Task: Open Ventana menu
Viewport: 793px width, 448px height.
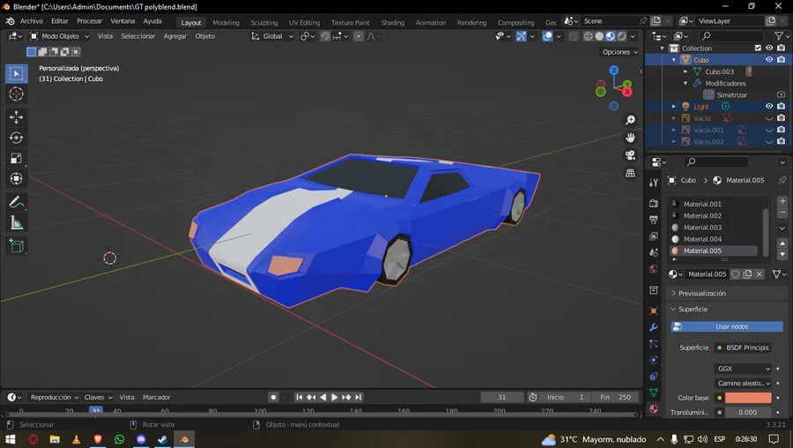Action: tap(122, 21)
